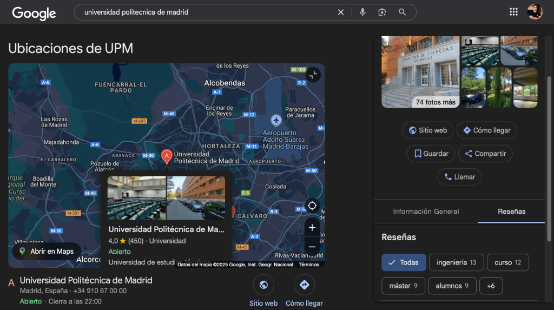
Task: Get directions with panel Cómo llegar button
Action: 486,130
